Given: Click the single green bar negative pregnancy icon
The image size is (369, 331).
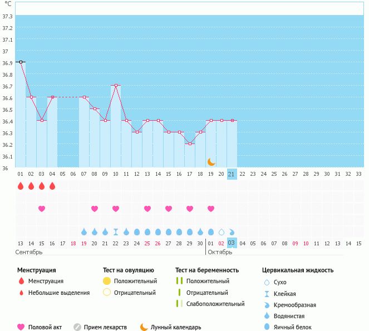Looking at the screenshot, I should (179, 292).
